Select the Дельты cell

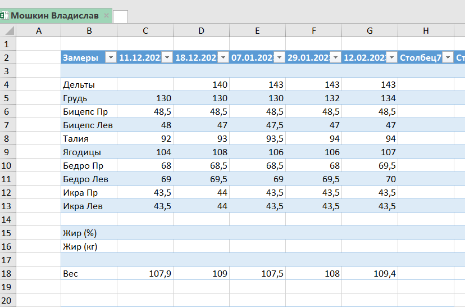(89, 84)
